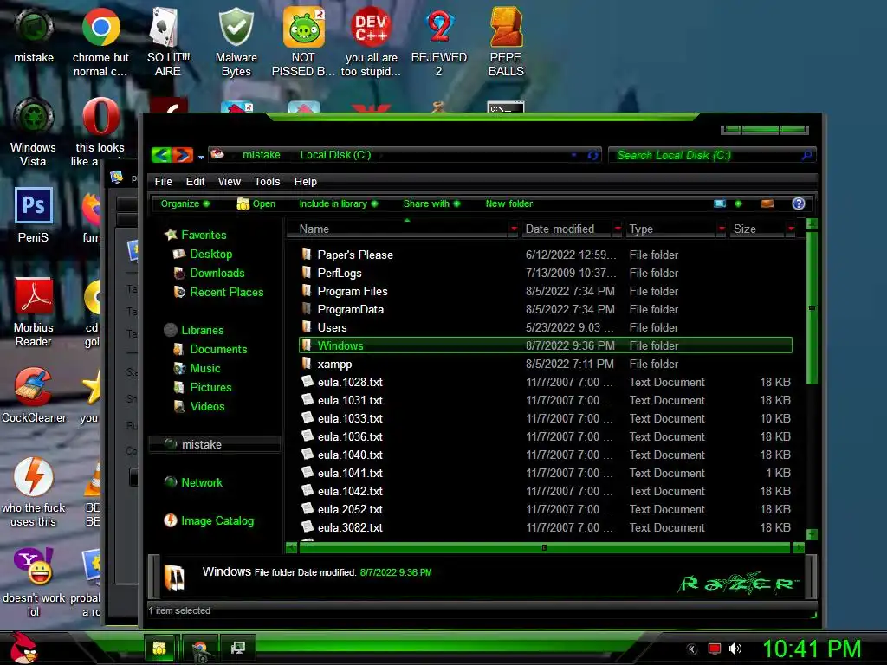Open Date modified column filter arrow
This screenshot has height=665, width=887.
(618, 229)
